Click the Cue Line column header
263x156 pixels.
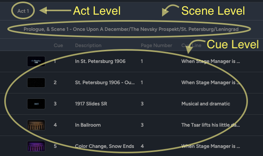[x=191, y=45]
